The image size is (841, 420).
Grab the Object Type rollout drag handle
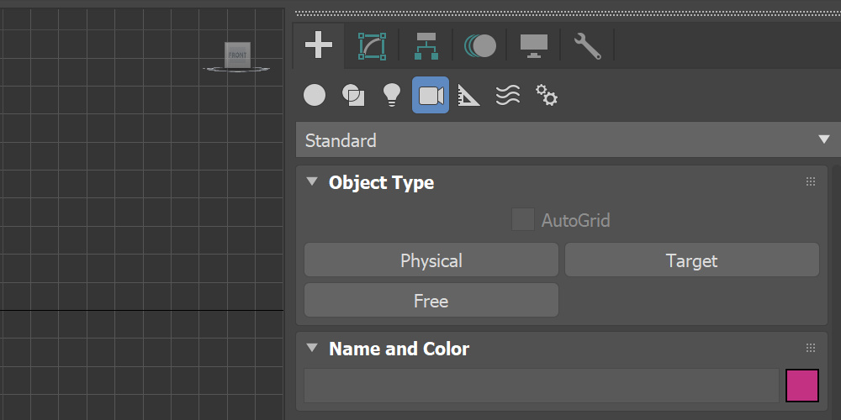(811, 181)
